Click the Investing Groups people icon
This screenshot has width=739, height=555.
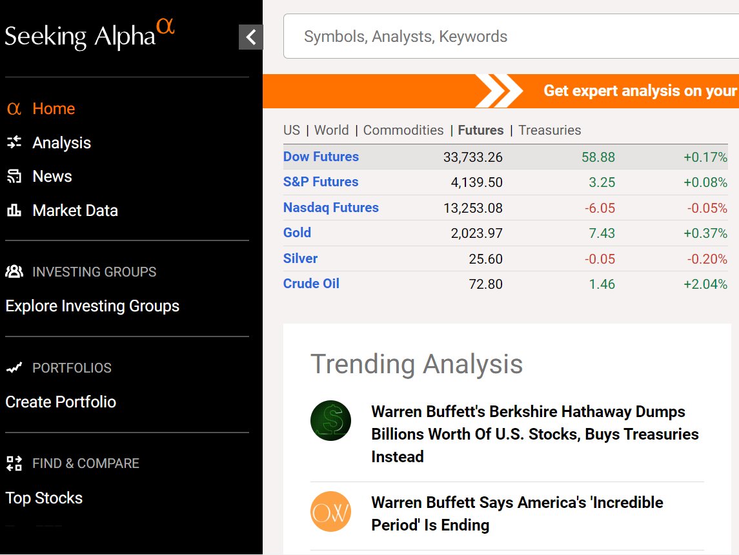pos(14,271)
